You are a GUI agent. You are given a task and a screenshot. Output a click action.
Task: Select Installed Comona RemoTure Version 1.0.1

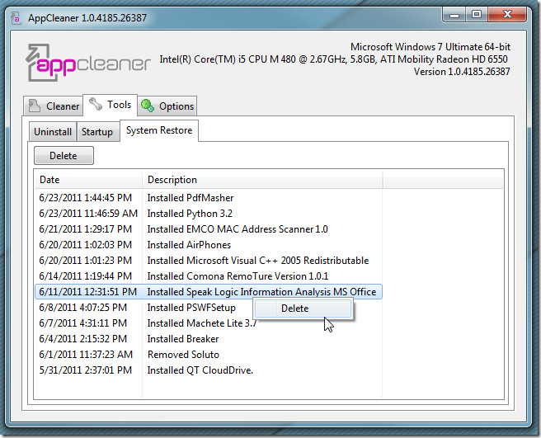coord(209,276)
